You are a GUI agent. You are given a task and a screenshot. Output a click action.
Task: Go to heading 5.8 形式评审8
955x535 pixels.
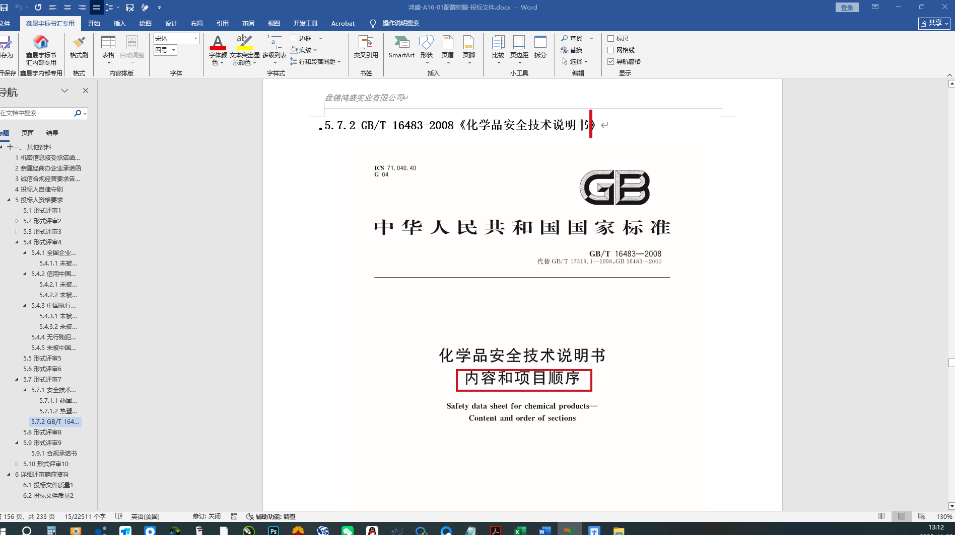tap(42, 432)
